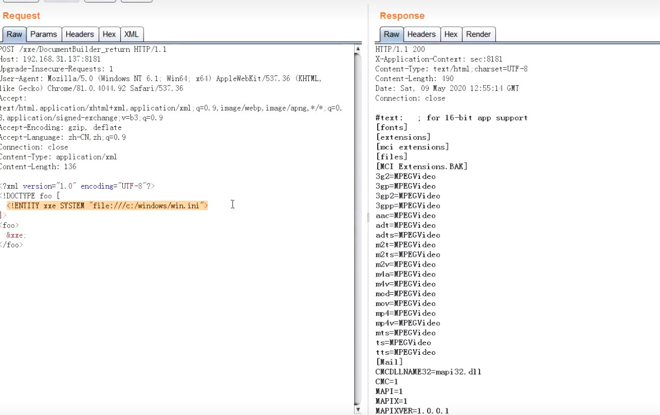Click the mp4v=MPEGVideo line
Image resolution: width=660 pixels, height=415 pixels.
[x=408, y=323]
